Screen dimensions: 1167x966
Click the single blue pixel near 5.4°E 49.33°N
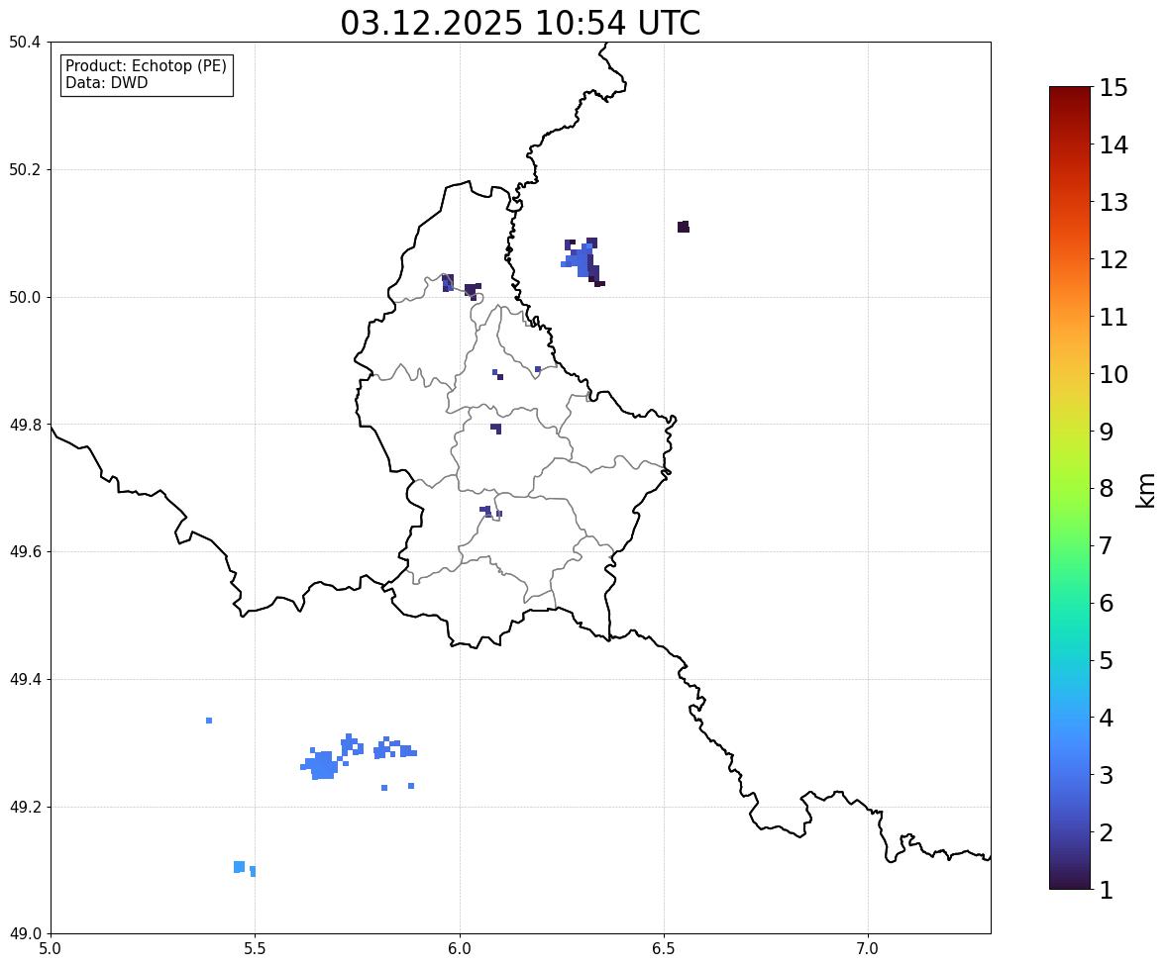pos(209,721)
